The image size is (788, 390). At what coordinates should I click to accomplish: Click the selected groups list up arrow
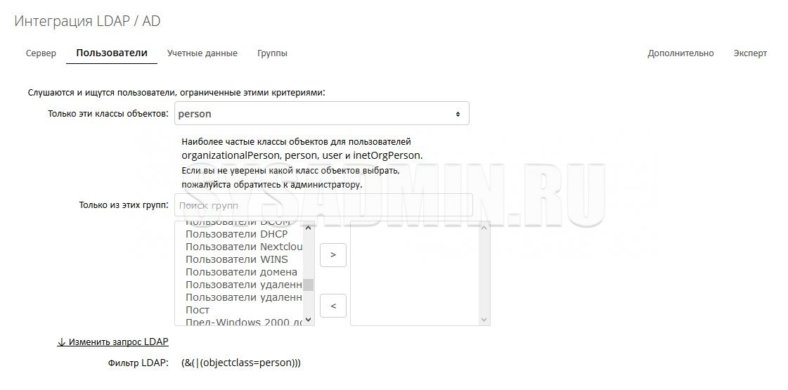coord(483,227)
